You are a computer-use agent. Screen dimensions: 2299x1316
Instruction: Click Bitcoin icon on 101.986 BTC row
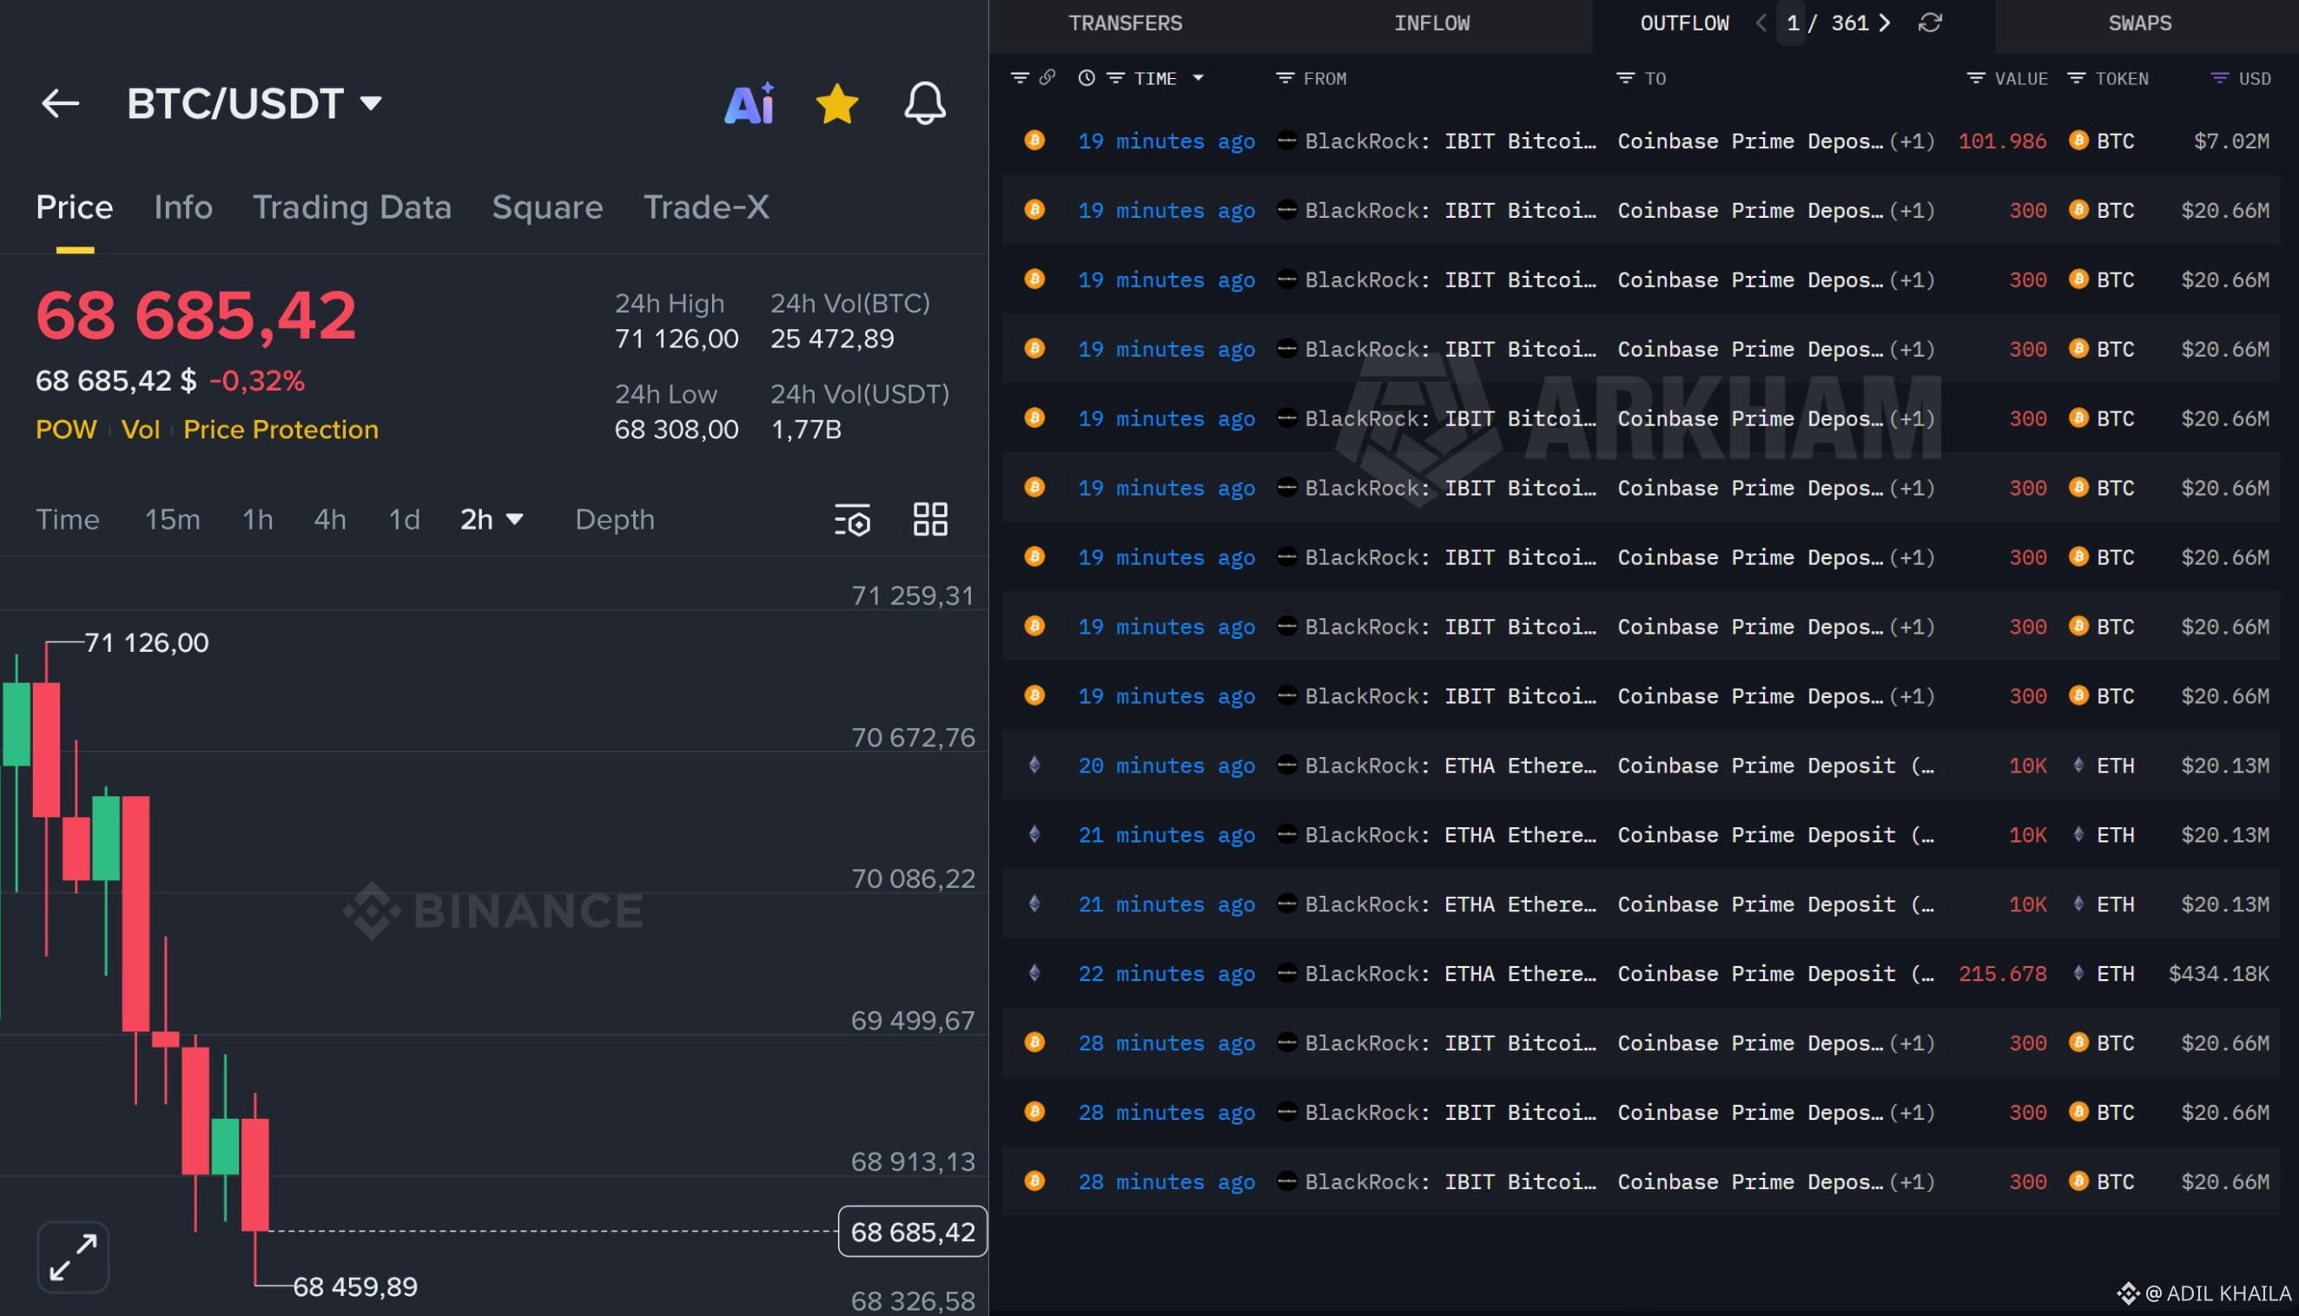(1034, 141)
